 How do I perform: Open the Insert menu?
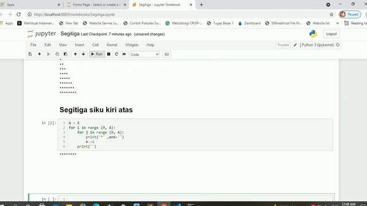click(80, 45)
